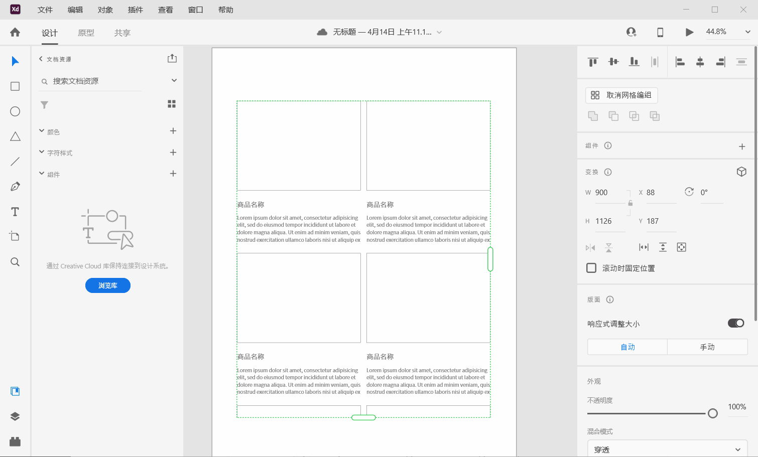Switch to the 原型 tab
The height and width of the screenshot is (457, 758).
(85, 32)
